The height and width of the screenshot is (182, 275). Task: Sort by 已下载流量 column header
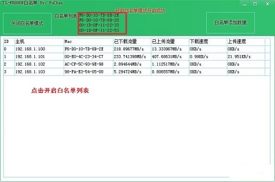coord(132,42)
